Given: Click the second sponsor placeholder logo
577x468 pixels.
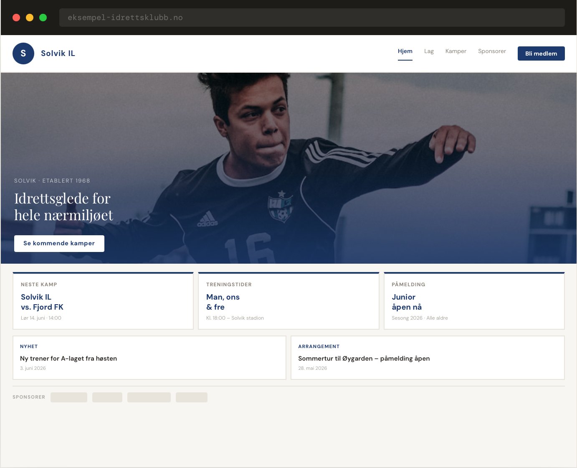Looking at the screenshot, I should [107, 397].
